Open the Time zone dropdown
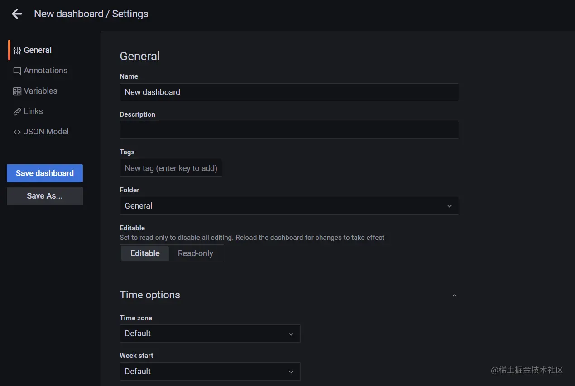The width and height of the screenshot is (575, 386). 210,334
